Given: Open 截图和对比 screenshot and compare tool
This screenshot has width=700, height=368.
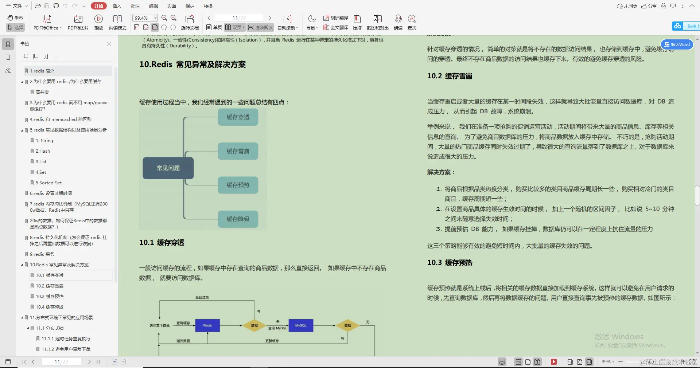Looking at the screenshot, I should pyautogui.click(x=377, y=22).
